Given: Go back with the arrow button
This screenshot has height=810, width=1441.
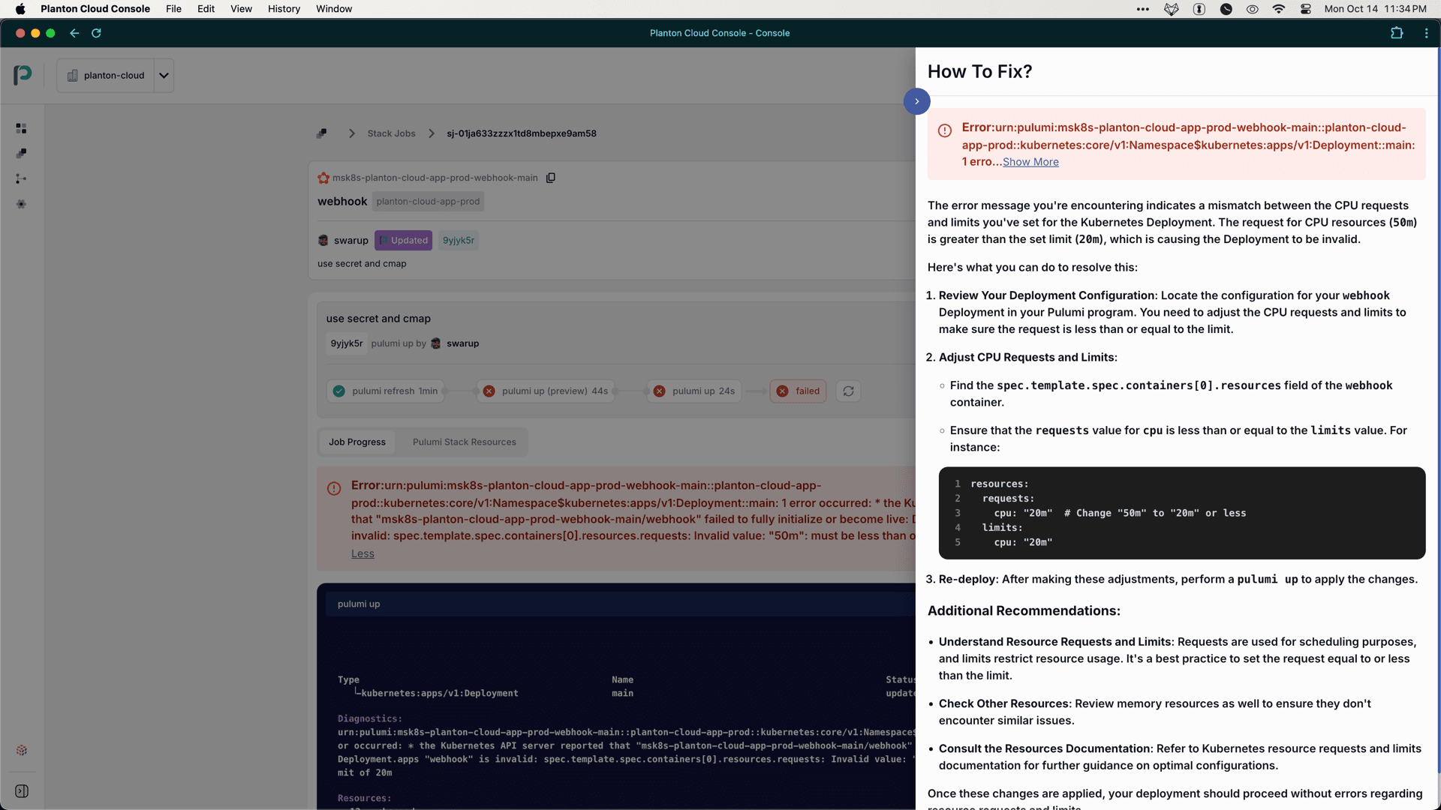Looking at the screenshot, I should click(74, 33).
